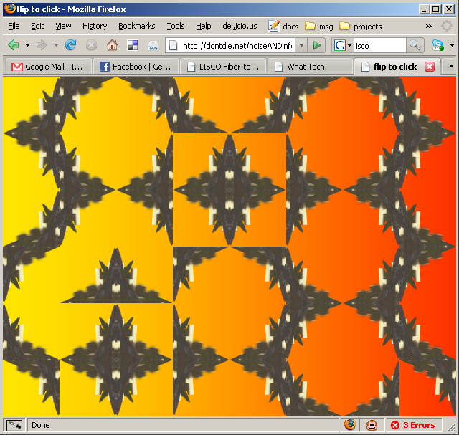Open the Edit menu
Image resolution: width=459 pixels, height=435 pixels.
coord(37,26)
